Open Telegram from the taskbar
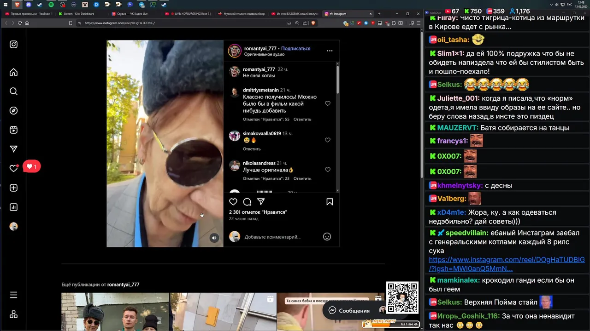This screenshot has width=590, height=331. tap(141, 5)
